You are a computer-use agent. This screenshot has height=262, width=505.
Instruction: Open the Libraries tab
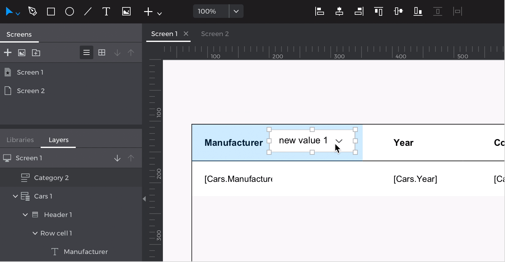tap(20, 140)
